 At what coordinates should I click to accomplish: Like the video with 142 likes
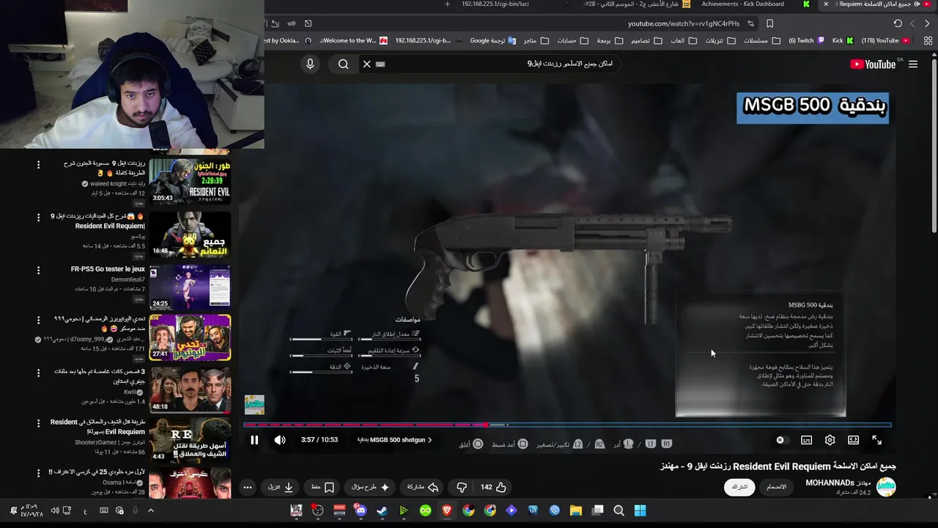494,487
